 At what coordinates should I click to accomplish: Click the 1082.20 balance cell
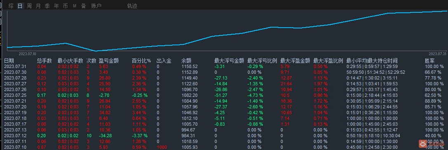pos(190,95)
